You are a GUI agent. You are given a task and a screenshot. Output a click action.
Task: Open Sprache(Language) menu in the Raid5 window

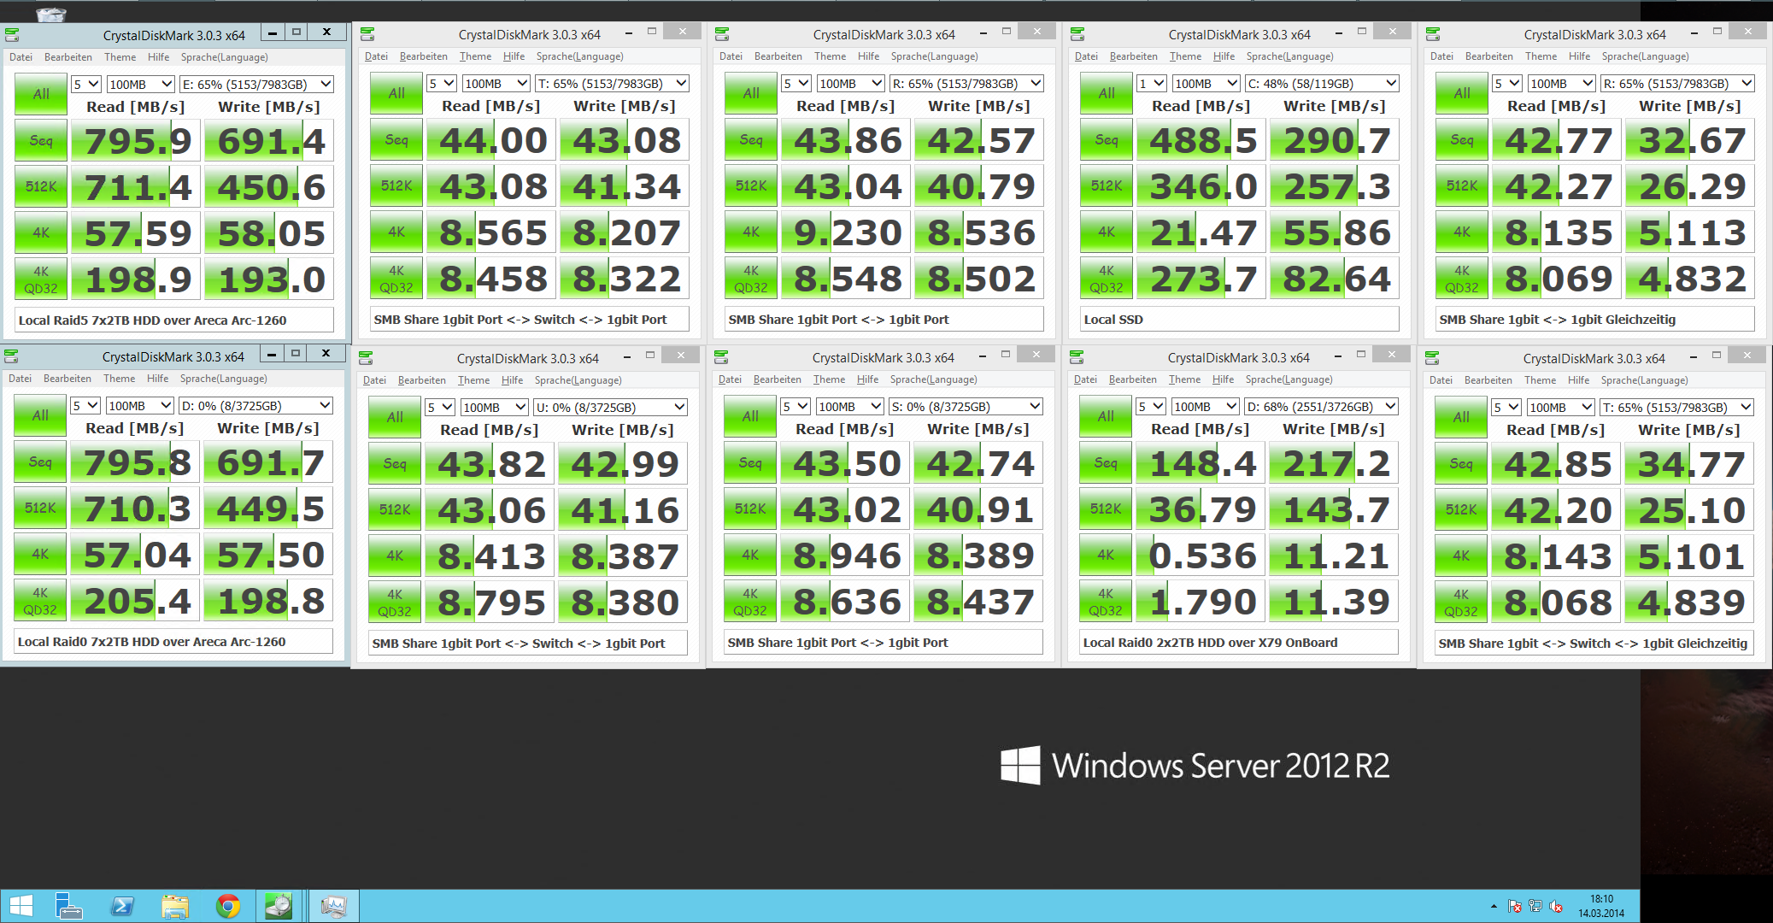tap(224, 57)
